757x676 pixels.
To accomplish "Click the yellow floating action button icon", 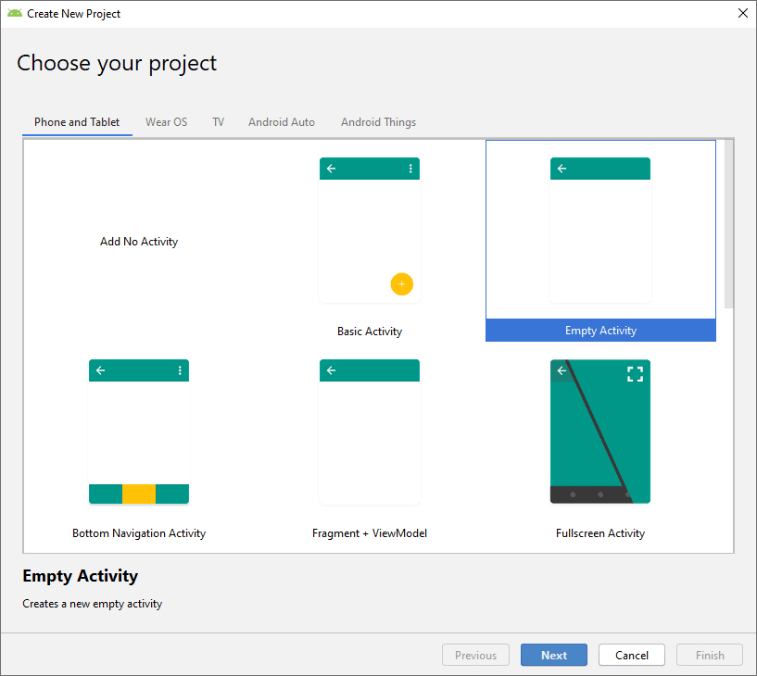I will click(x=401, y=284).
